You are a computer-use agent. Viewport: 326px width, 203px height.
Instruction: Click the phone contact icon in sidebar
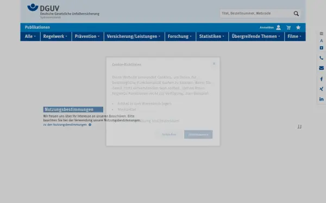[x=322, y=58]
